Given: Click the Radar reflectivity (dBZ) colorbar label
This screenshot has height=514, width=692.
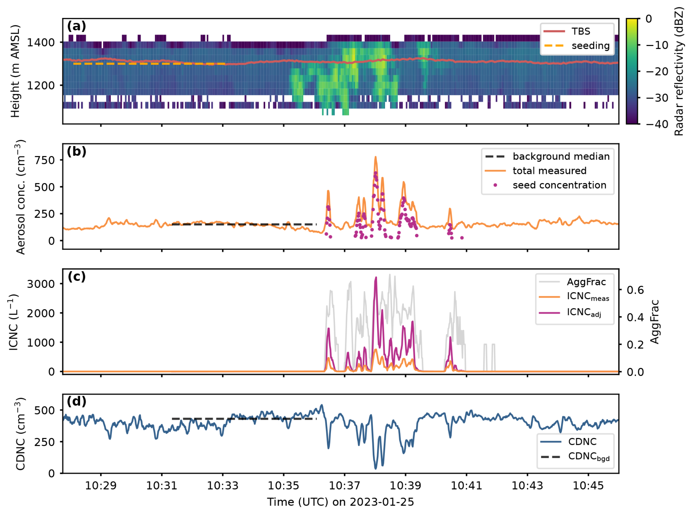Looking at the screenshot, I should point(679,71).
